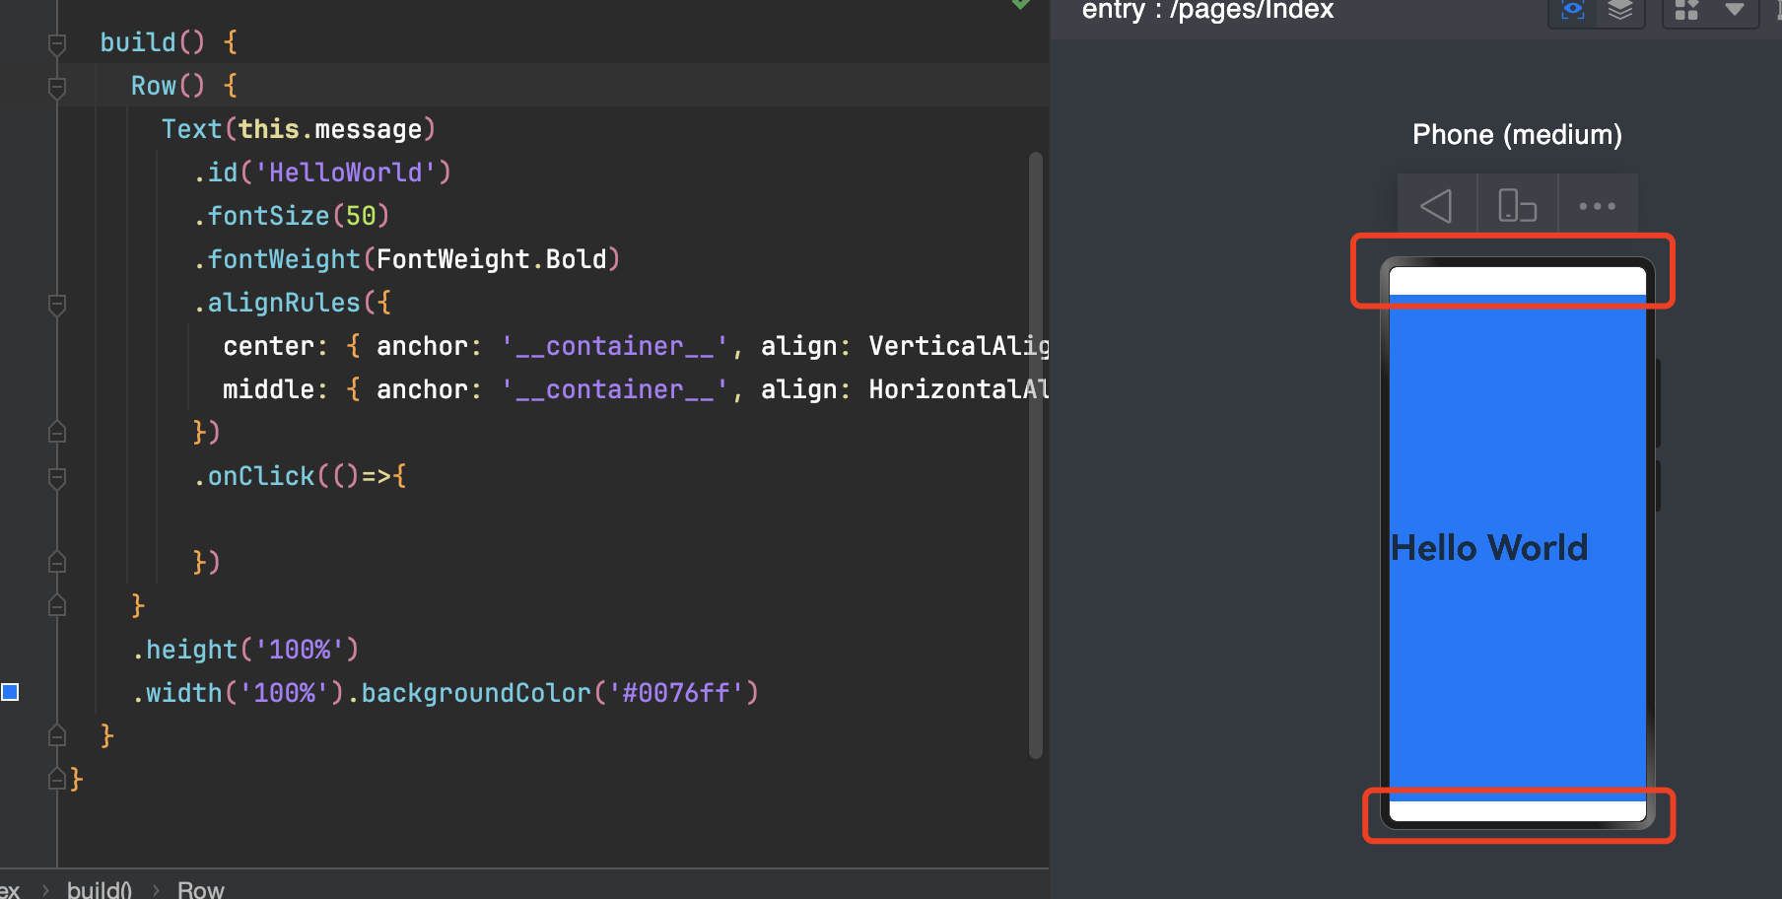Open the three-dots more options in previewer
Screen dimensions: 1782x899
1598,206
